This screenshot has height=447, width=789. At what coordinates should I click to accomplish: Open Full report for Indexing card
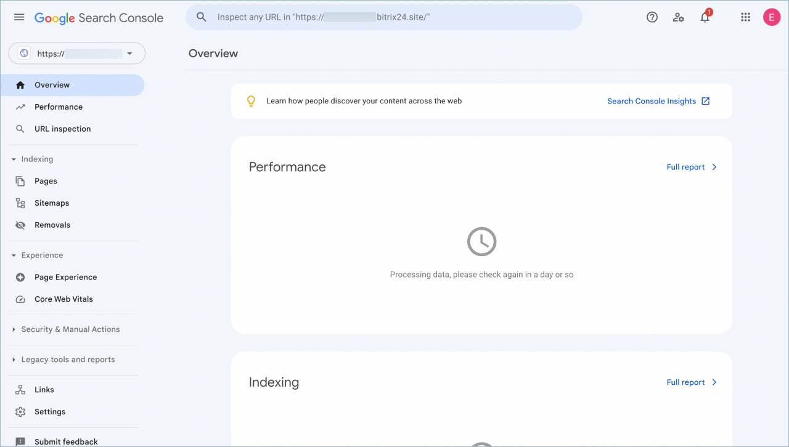(x=692, y=382)
